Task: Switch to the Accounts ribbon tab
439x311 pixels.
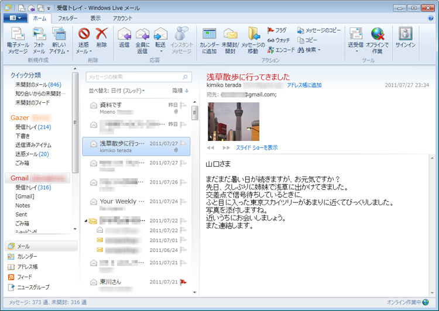Action: [122, 18]
